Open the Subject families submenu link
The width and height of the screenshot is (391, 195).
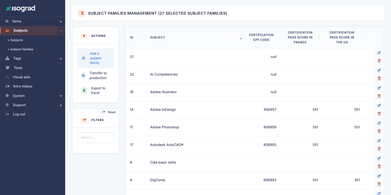coord(20,49)
